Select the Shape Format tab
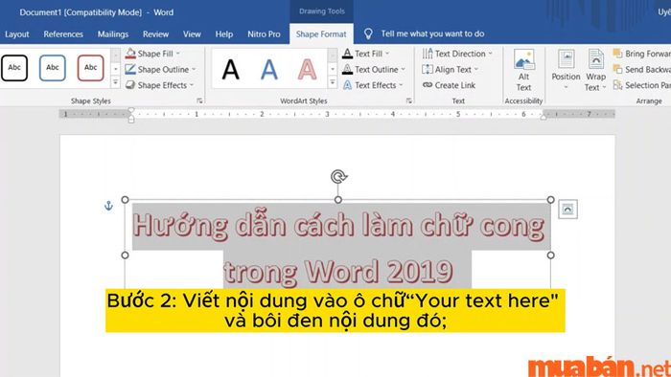Image resolution: width=671 pixels, height=377 pixels. point(321,34)
